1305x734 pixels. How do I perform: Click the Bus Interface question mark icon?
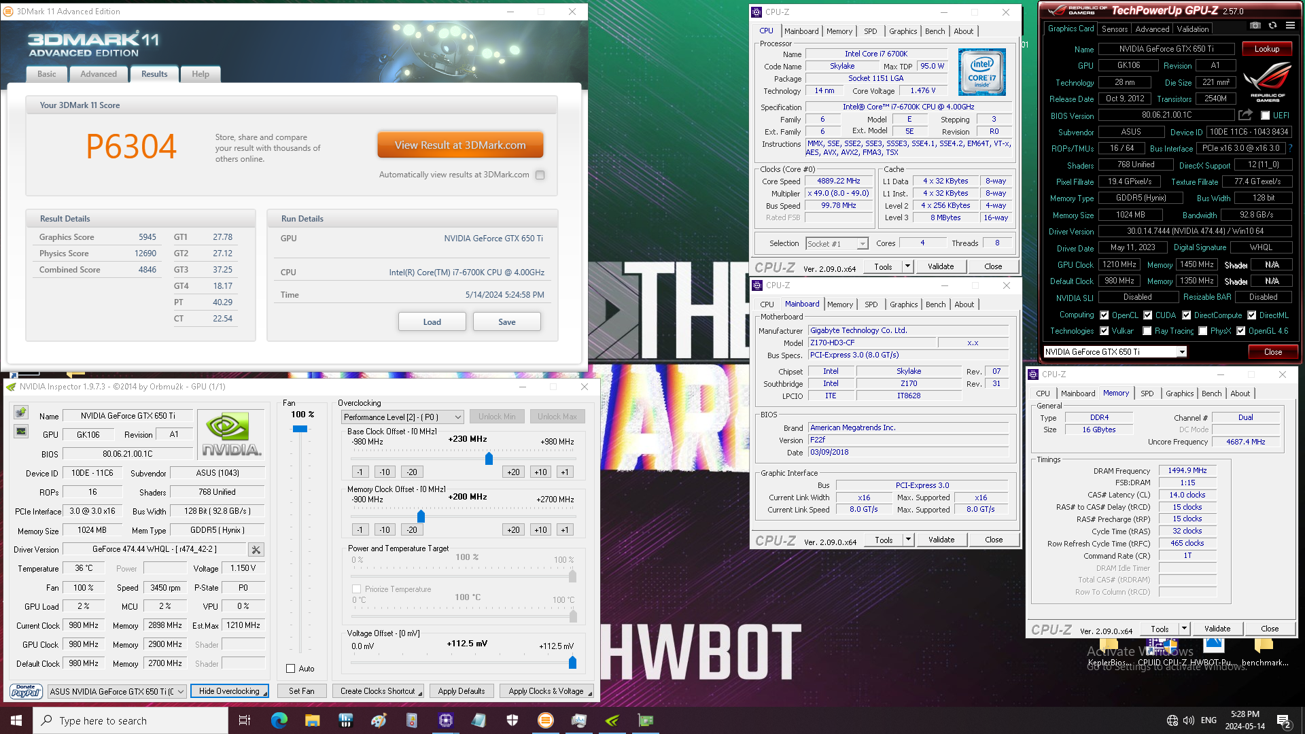click(1290, 148)
